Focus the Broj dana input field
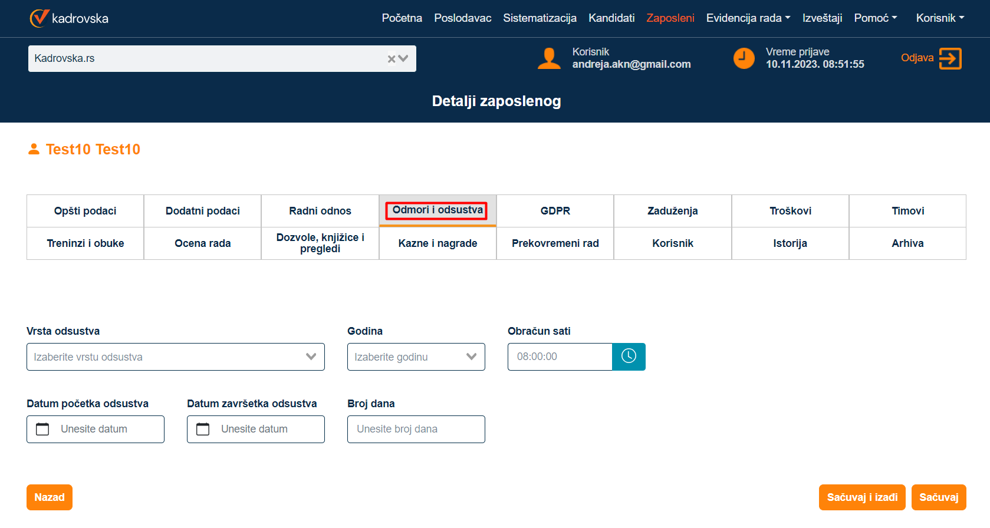 [416, 429]
